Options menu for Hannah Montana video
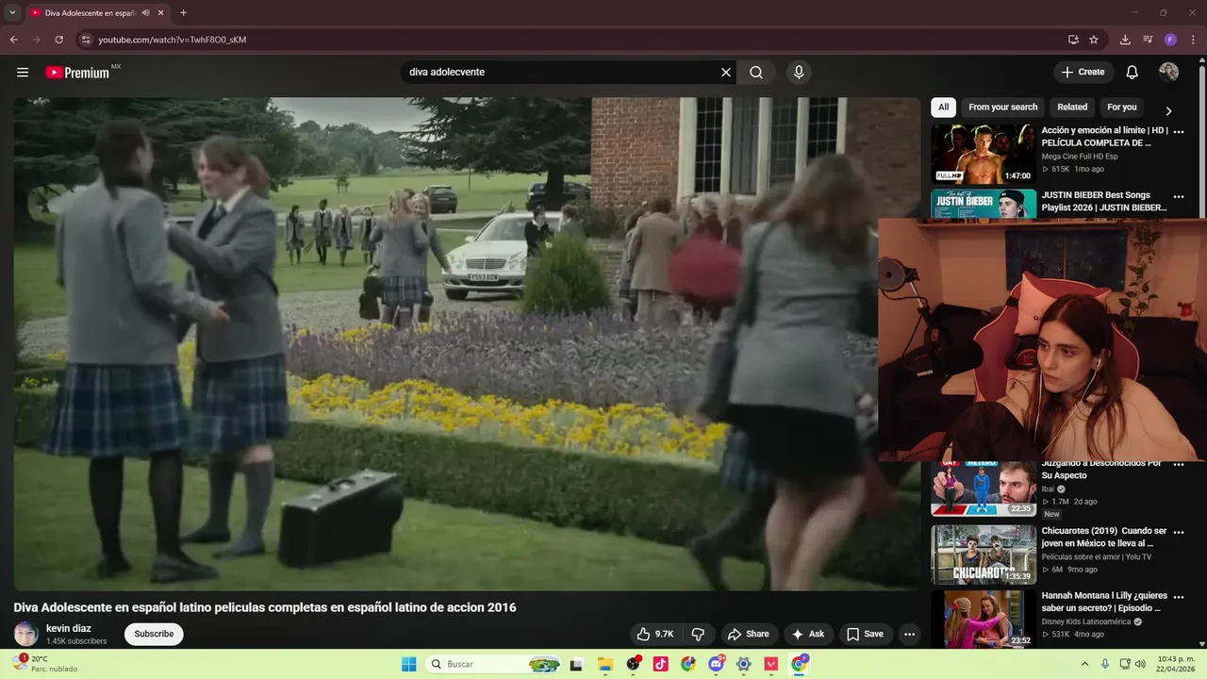Image resolution: width=1207 pixels, height=679 pixels. (x=1179, y=597)
